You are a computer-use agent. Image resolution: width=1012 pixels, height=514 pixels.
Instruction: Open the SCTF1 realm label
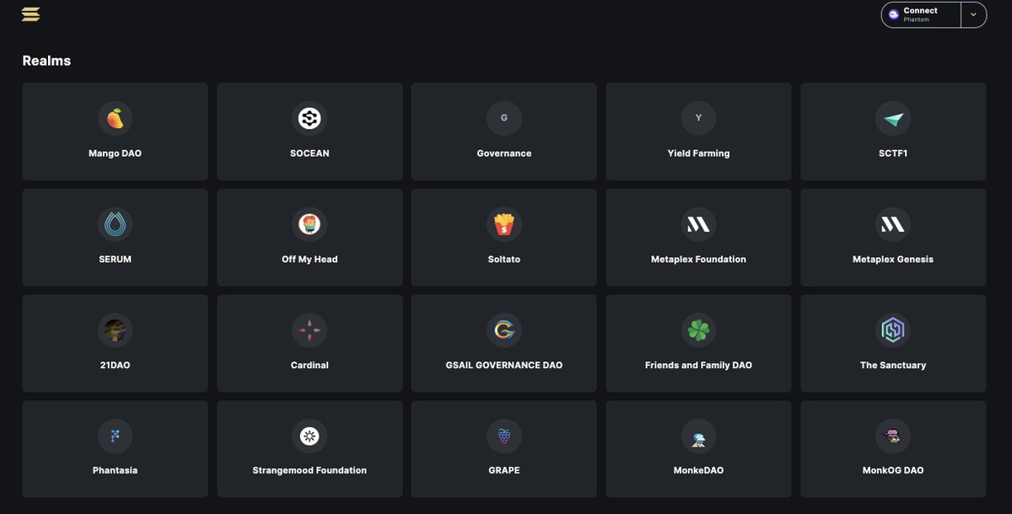coord(893,153)
